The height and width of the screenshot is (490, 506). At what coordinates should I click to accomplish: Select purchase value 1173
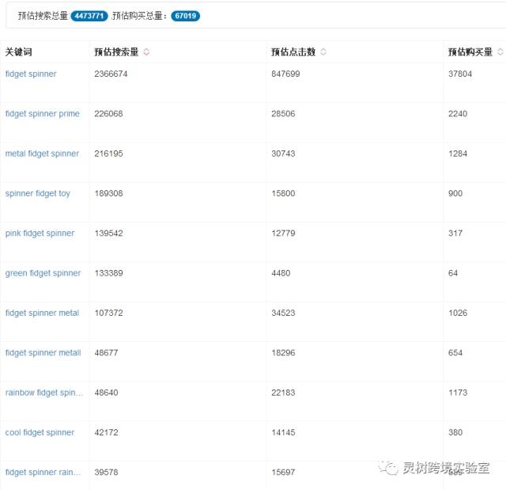coord(458,393)
